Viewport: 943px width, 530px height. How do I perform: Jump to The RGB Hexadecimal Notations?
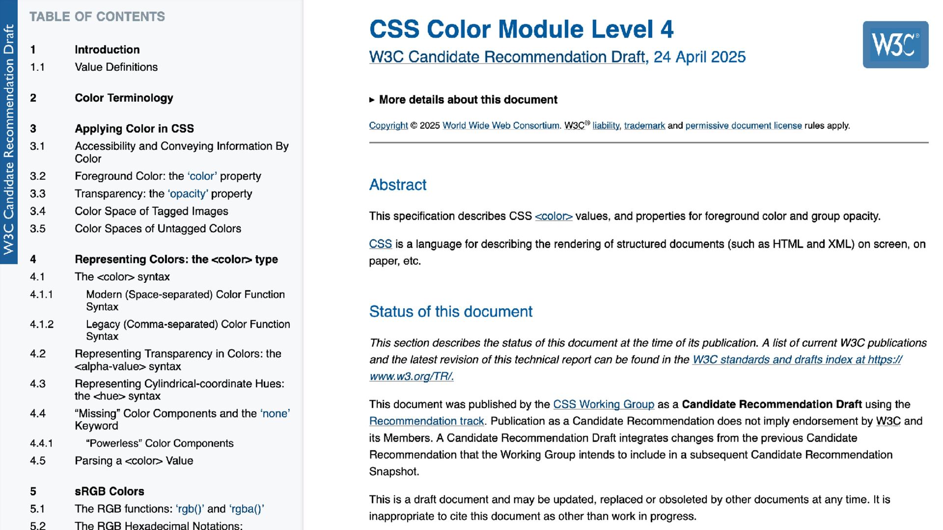click(x=159, y=525)
